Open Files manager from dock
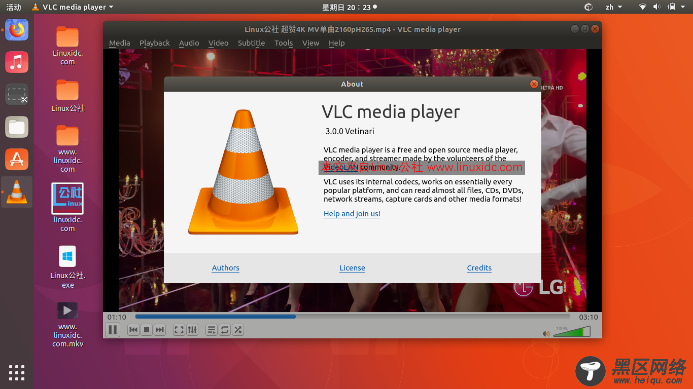Viewport: 693px width, 389px height. coord(17,127)
